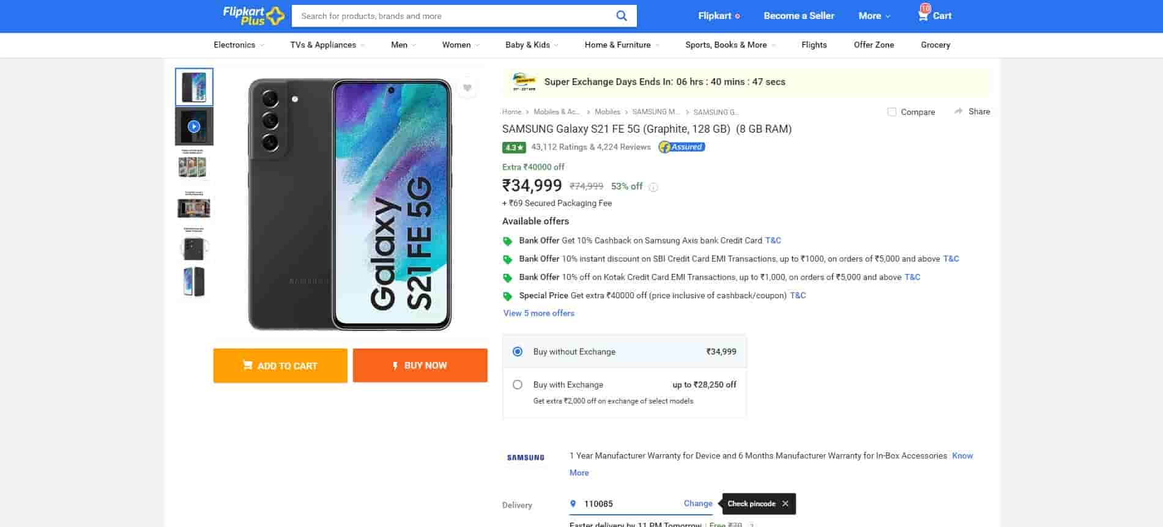Play the product video thumbnail

pyautogui.click(x=194, y=127)
